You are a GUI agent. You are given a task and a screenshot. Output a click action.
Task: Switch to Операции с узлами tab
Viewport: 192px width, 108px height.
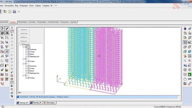[x=26, y=22]
